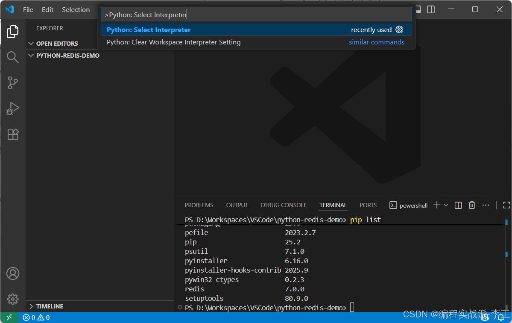Open the Edit menu
This screenshot has height=323, width=512.
pos(47,9)
